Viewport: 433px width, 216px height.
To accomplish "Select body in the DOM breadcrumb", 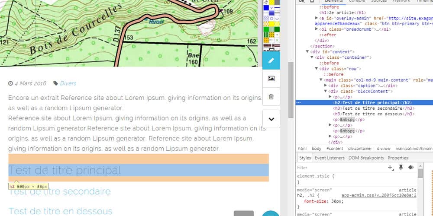I will pyautogui.click(x=317, y=149).
